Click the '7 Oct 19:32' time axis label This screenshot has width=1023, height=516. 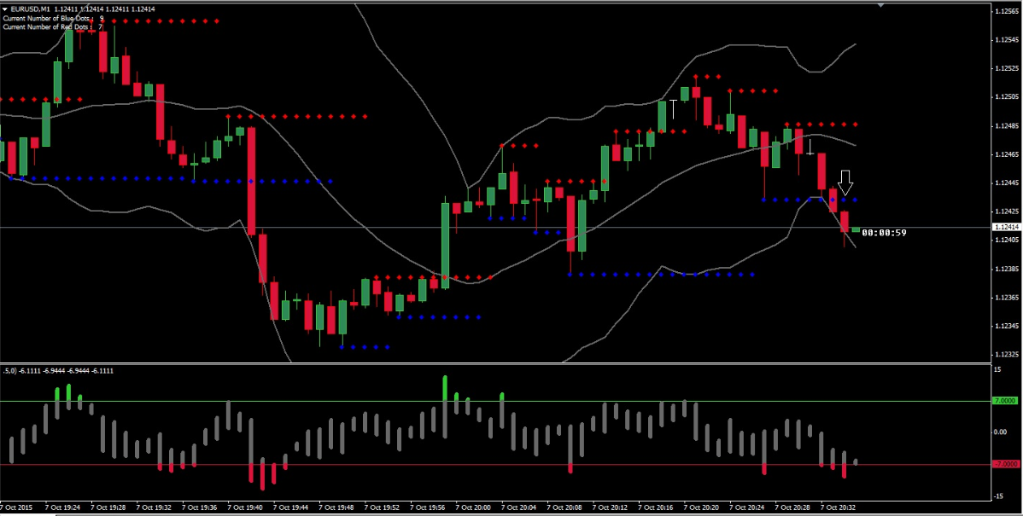tap(154, 507)
